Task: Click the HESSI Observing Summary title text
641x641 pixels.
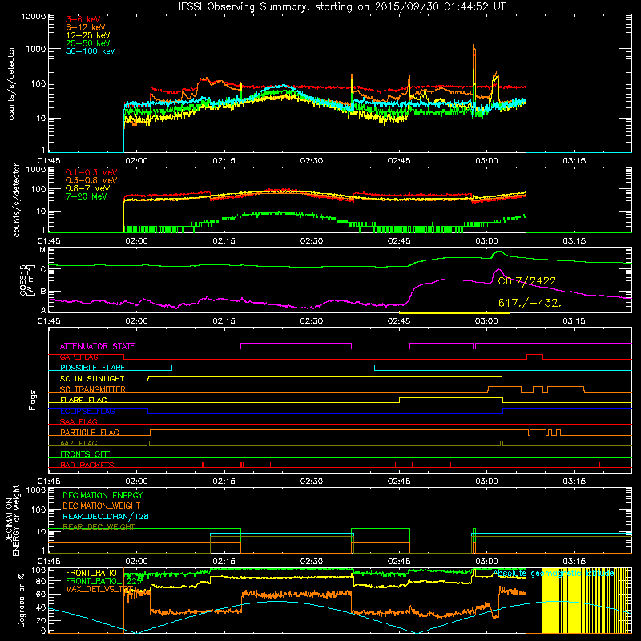Action: [x=339, y=6]
